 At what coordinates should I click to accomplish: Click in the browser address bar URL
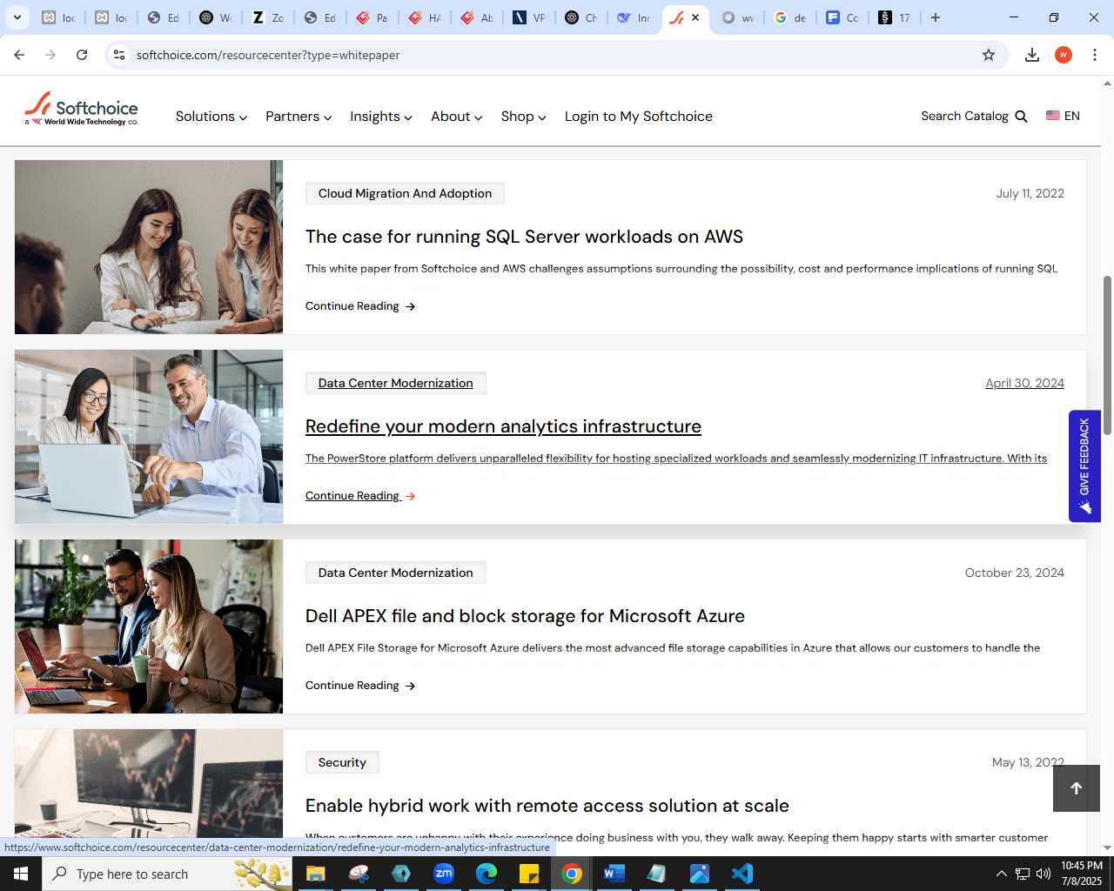[x=268, y=55]
